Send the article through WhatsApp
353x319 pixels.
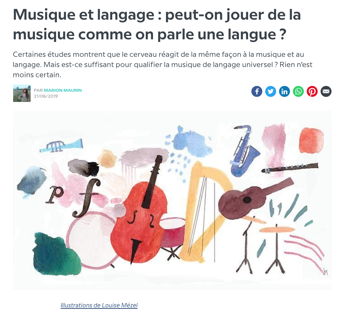pyautogui.click(x=298, y=91)
